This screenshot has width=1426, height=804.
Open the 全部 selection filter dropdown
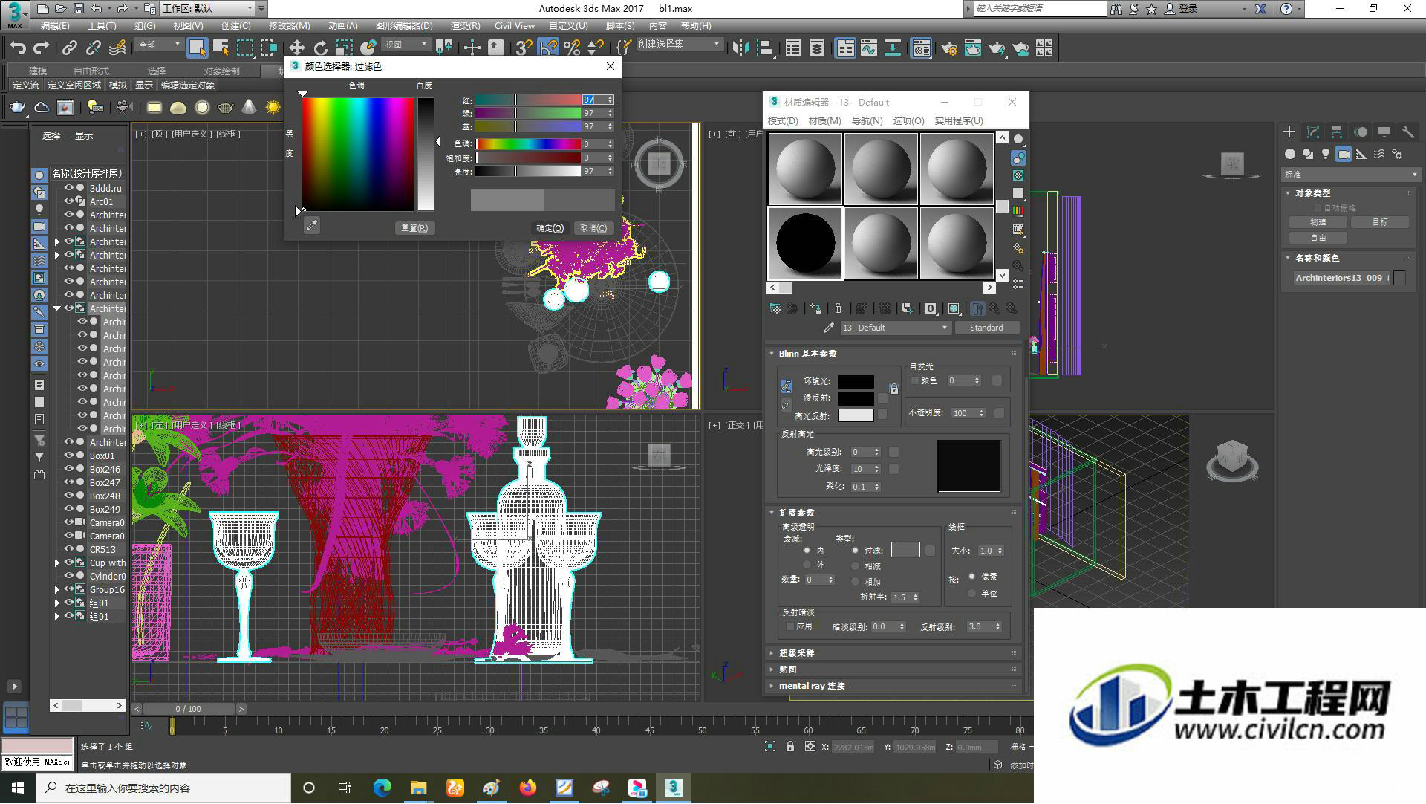[159, 45]
